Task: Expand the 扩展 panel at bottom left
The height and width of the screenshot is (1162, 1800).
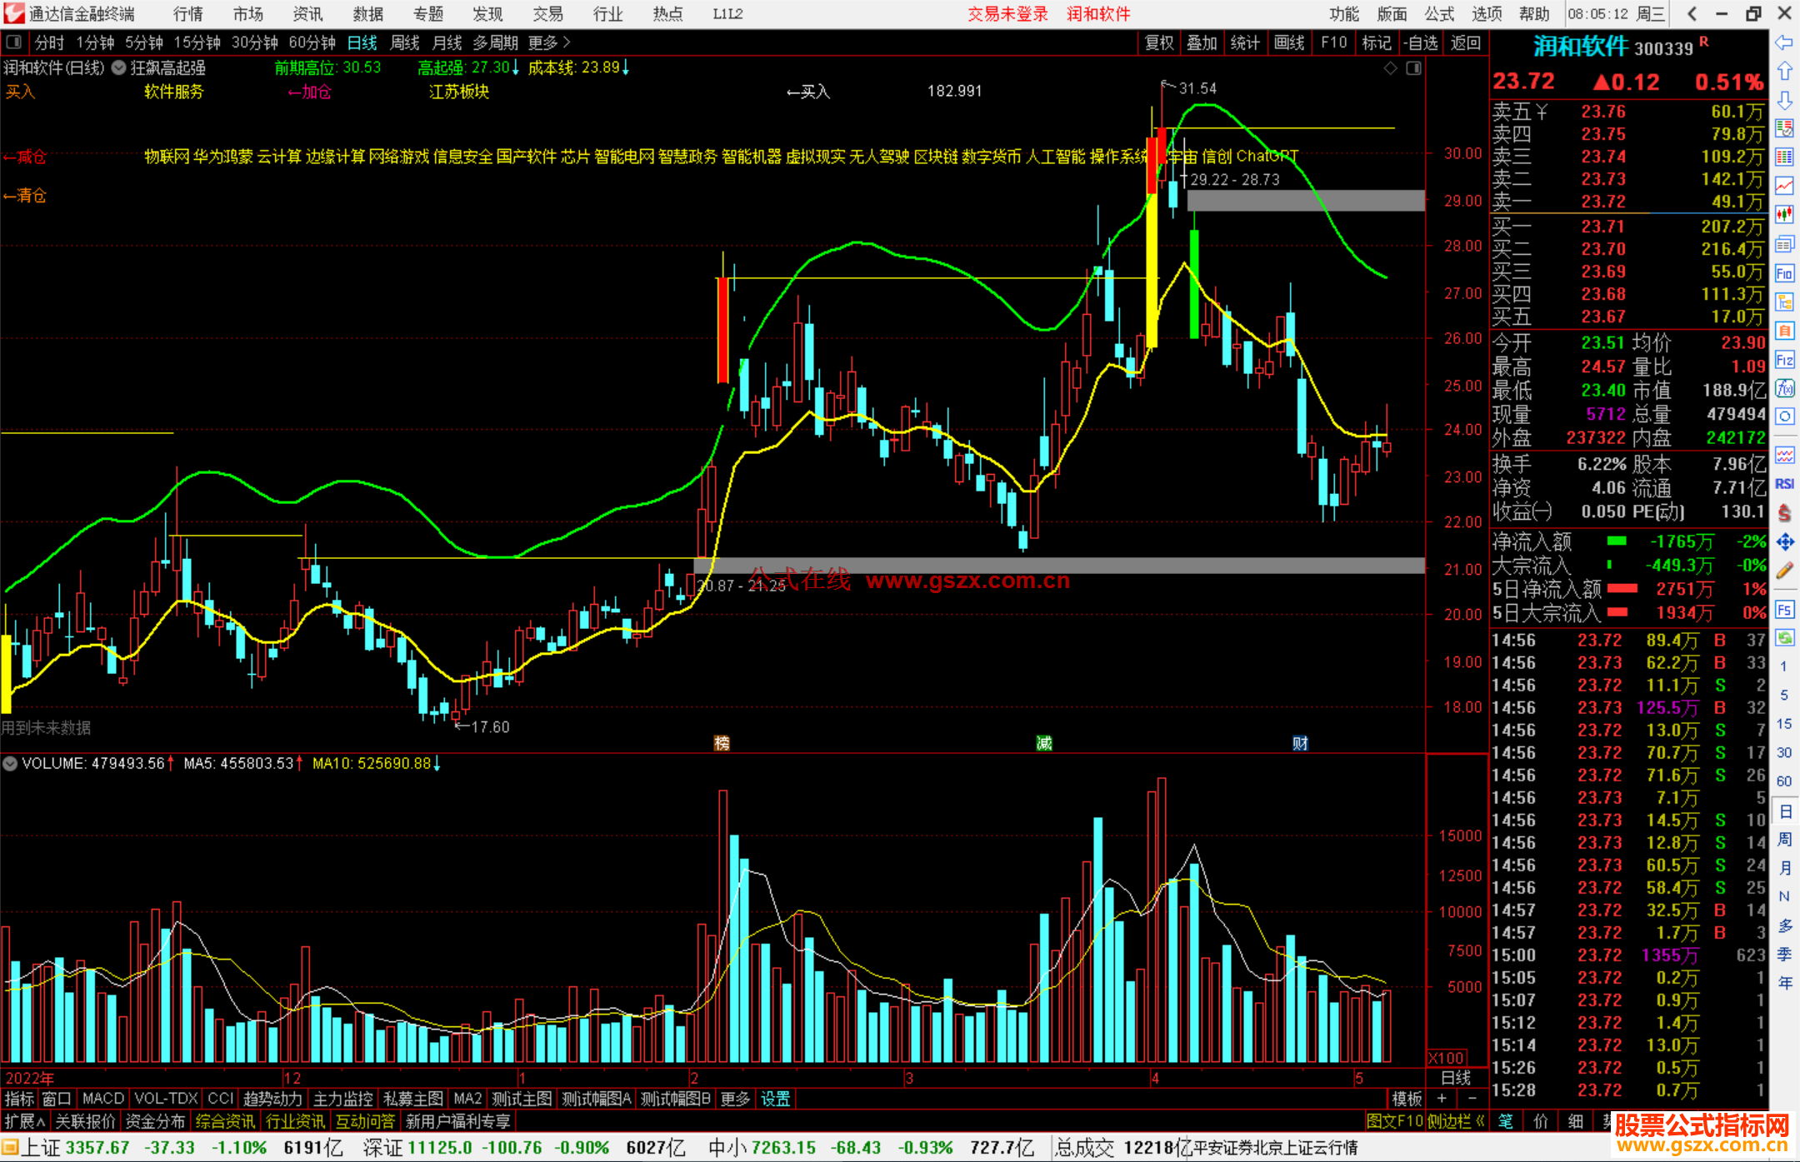Action: 24,1121
